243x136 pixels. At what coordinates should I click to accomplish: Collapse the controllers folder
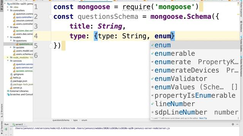[x=8, y=11]
